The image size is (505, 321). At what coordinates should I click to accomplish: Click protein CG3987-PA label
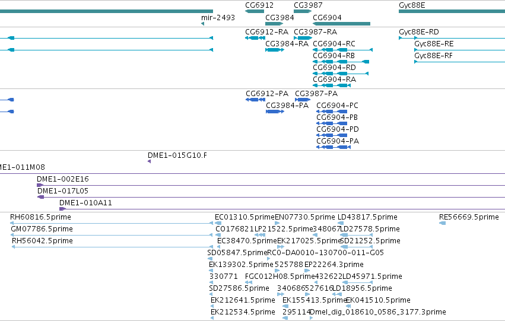click(316, 93)
